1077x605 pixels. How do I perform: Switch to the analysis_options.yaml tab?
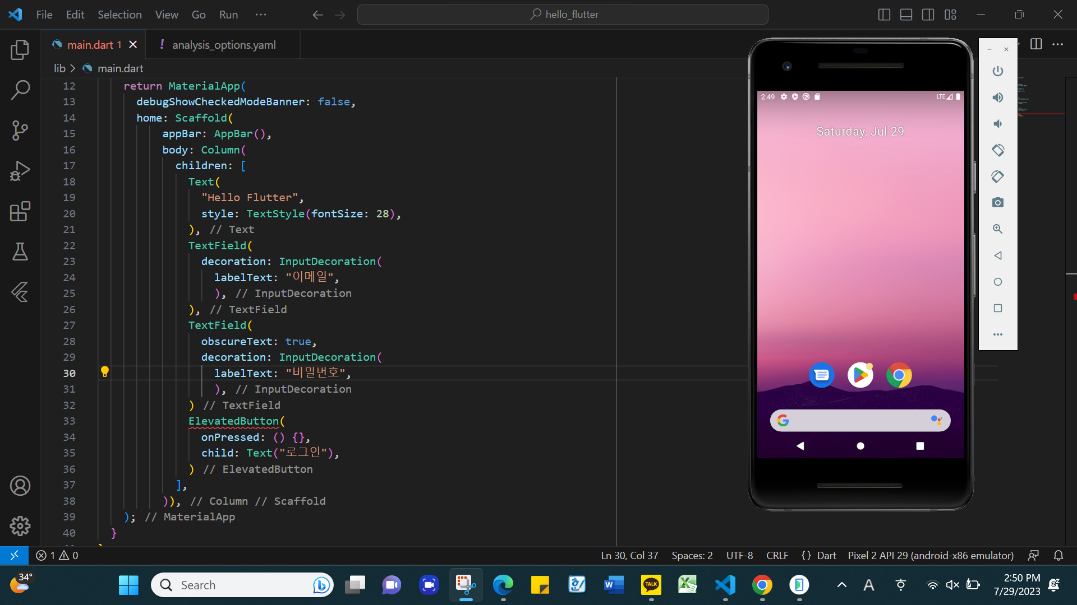click(223, 45)
